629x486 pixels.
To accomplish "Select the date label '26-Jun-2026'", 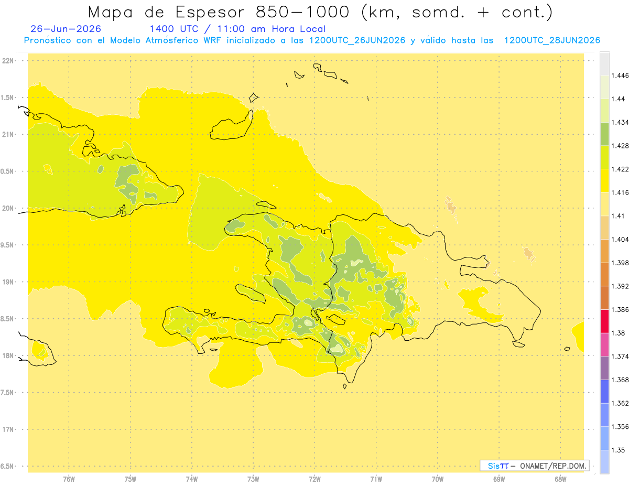I will [x=66, y=29].
